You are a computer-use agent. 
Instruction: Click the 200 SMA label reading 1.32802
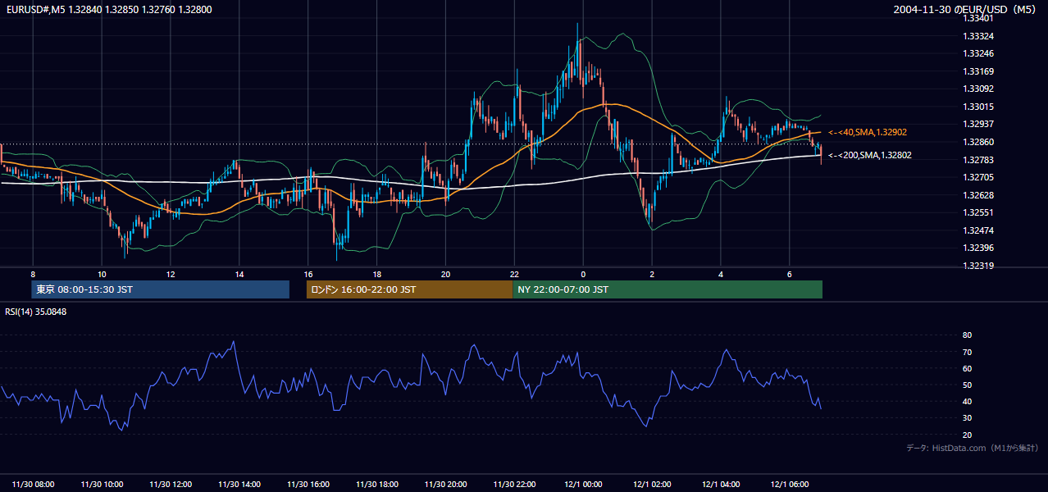(870, 155)
